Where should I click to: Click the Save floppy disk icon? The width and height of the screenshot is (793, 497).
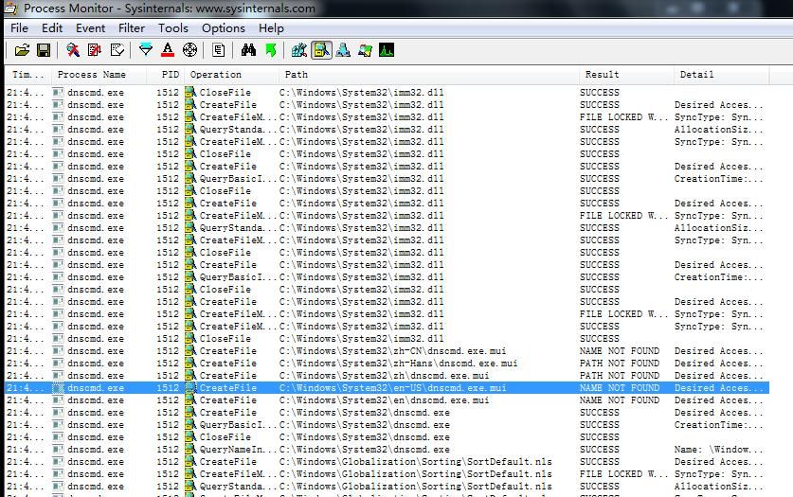(44, 50)
